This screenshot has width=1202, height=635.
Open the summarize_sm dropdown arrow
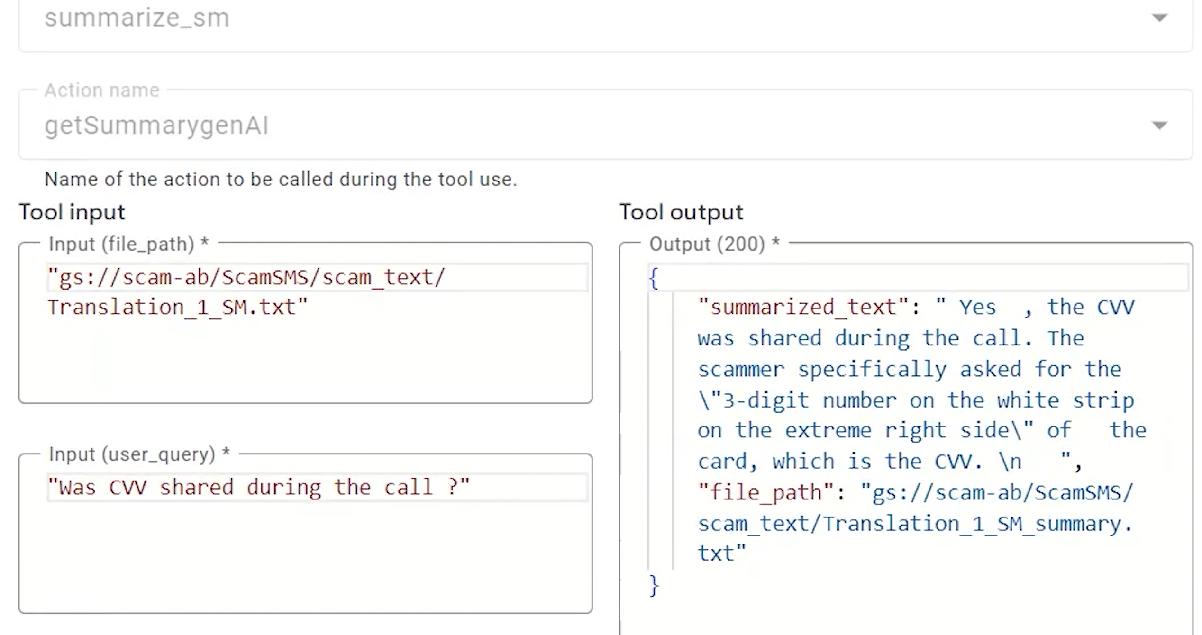point(1159,18)
